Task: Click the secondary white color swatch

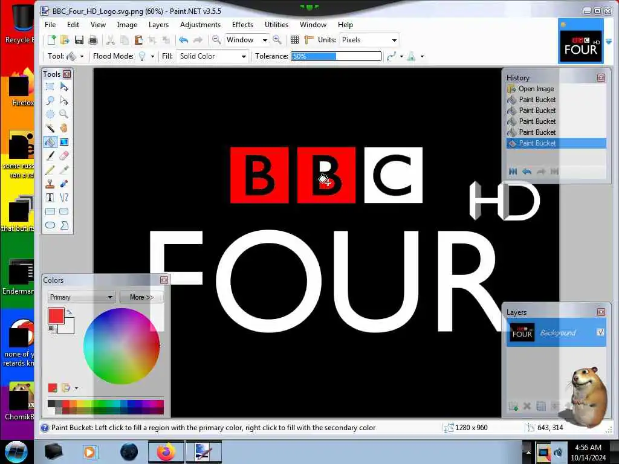Action: pyautogui.click(x=68, y=327)
